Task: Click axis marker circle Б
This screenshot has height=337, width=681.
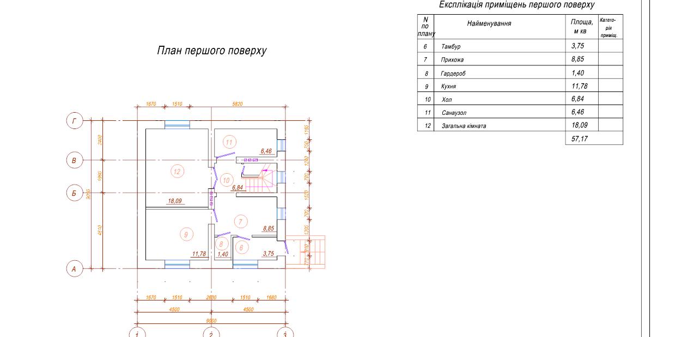Action: click(74, 193)
